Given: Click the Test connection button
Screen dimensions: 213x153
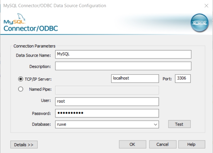Looking at the screenshot, I should [179, 124].
